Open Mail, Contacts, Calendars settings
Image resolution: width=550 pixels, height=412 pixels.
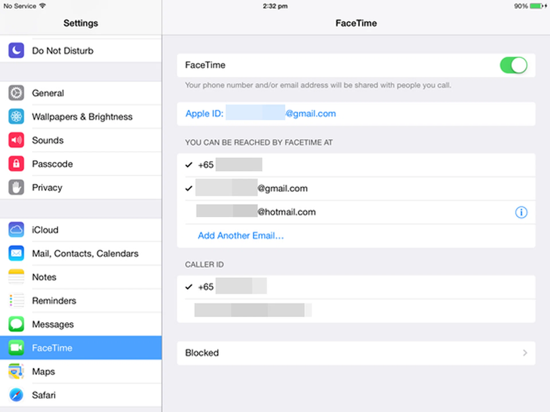85,253
